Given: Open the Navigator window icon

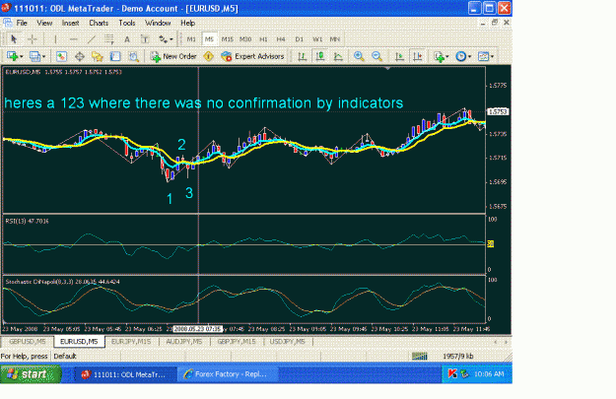Looking at the screenshot, I should [x=97, y=56].
